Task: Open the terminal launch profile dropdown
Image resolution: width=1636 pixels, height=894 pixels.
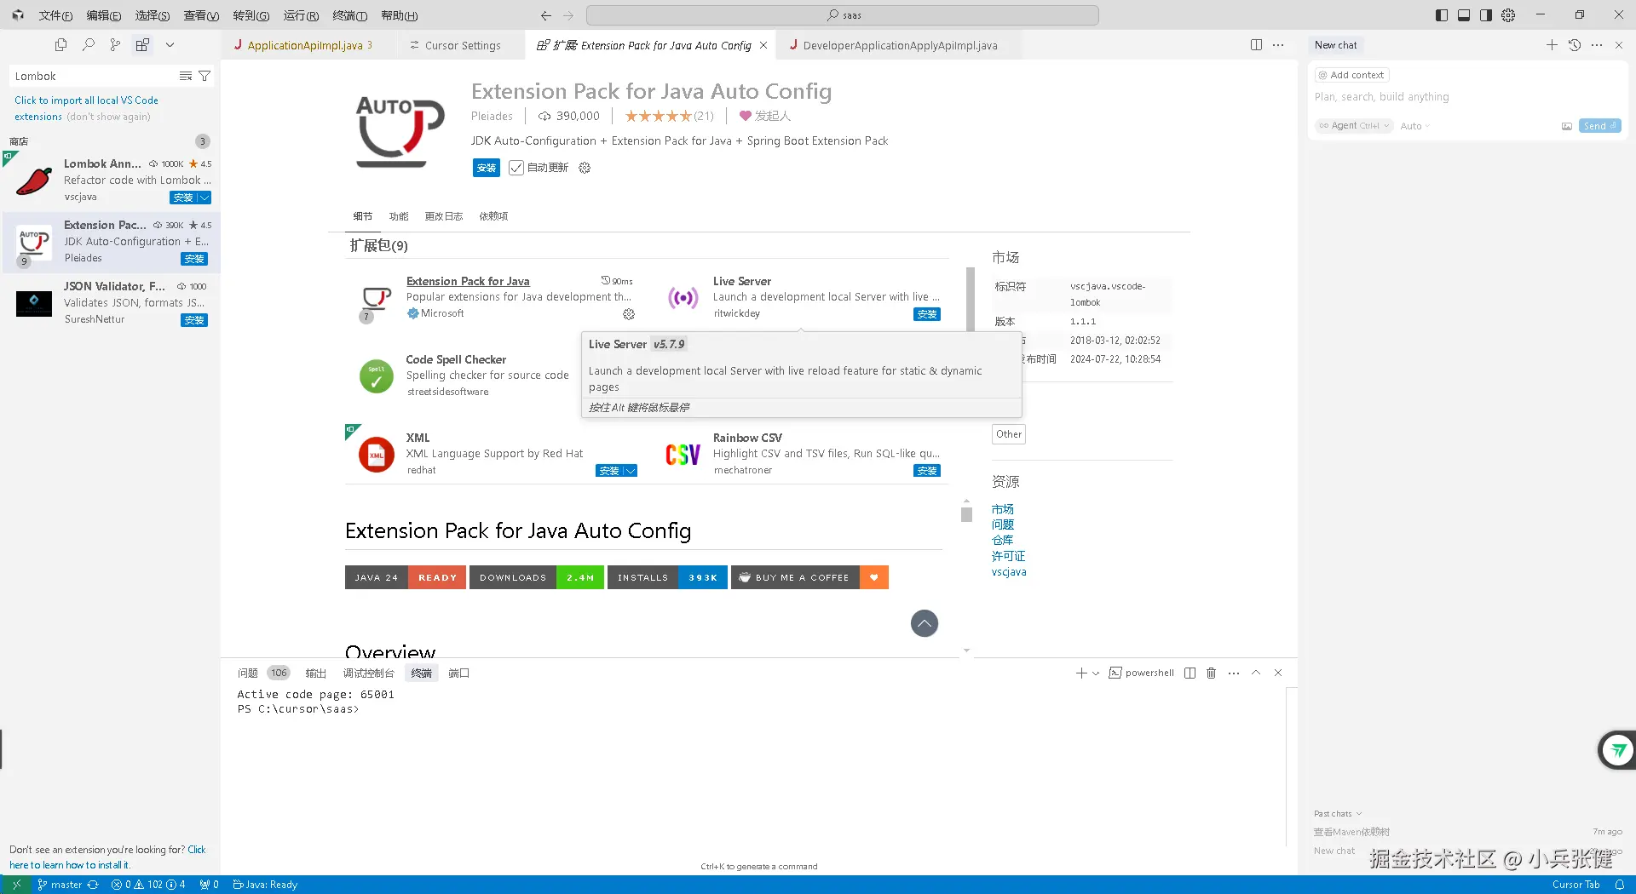Action: [x=1096, y=673]
